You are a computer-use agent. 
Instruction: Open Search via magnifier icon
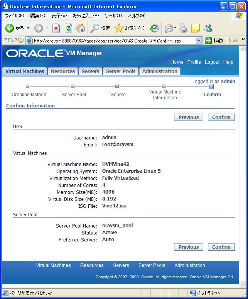(94, 28)
